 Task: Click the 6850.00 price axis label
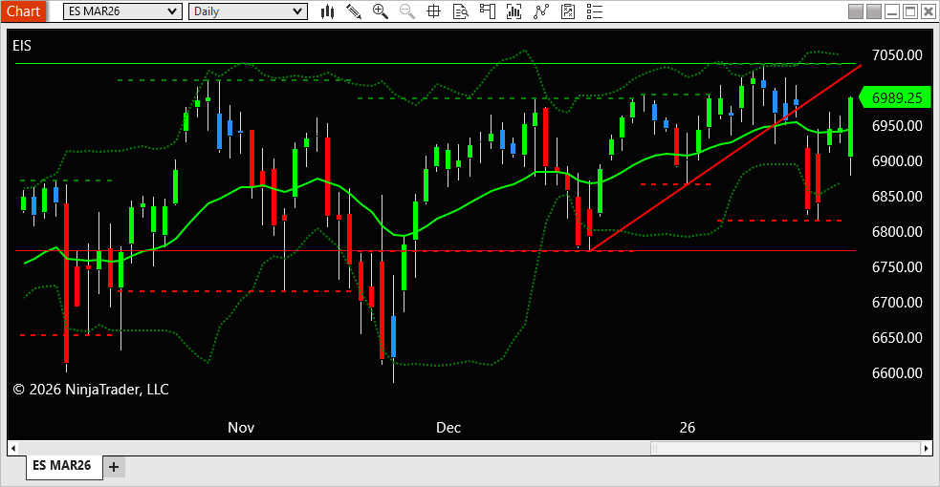click(x=897, y=197)
